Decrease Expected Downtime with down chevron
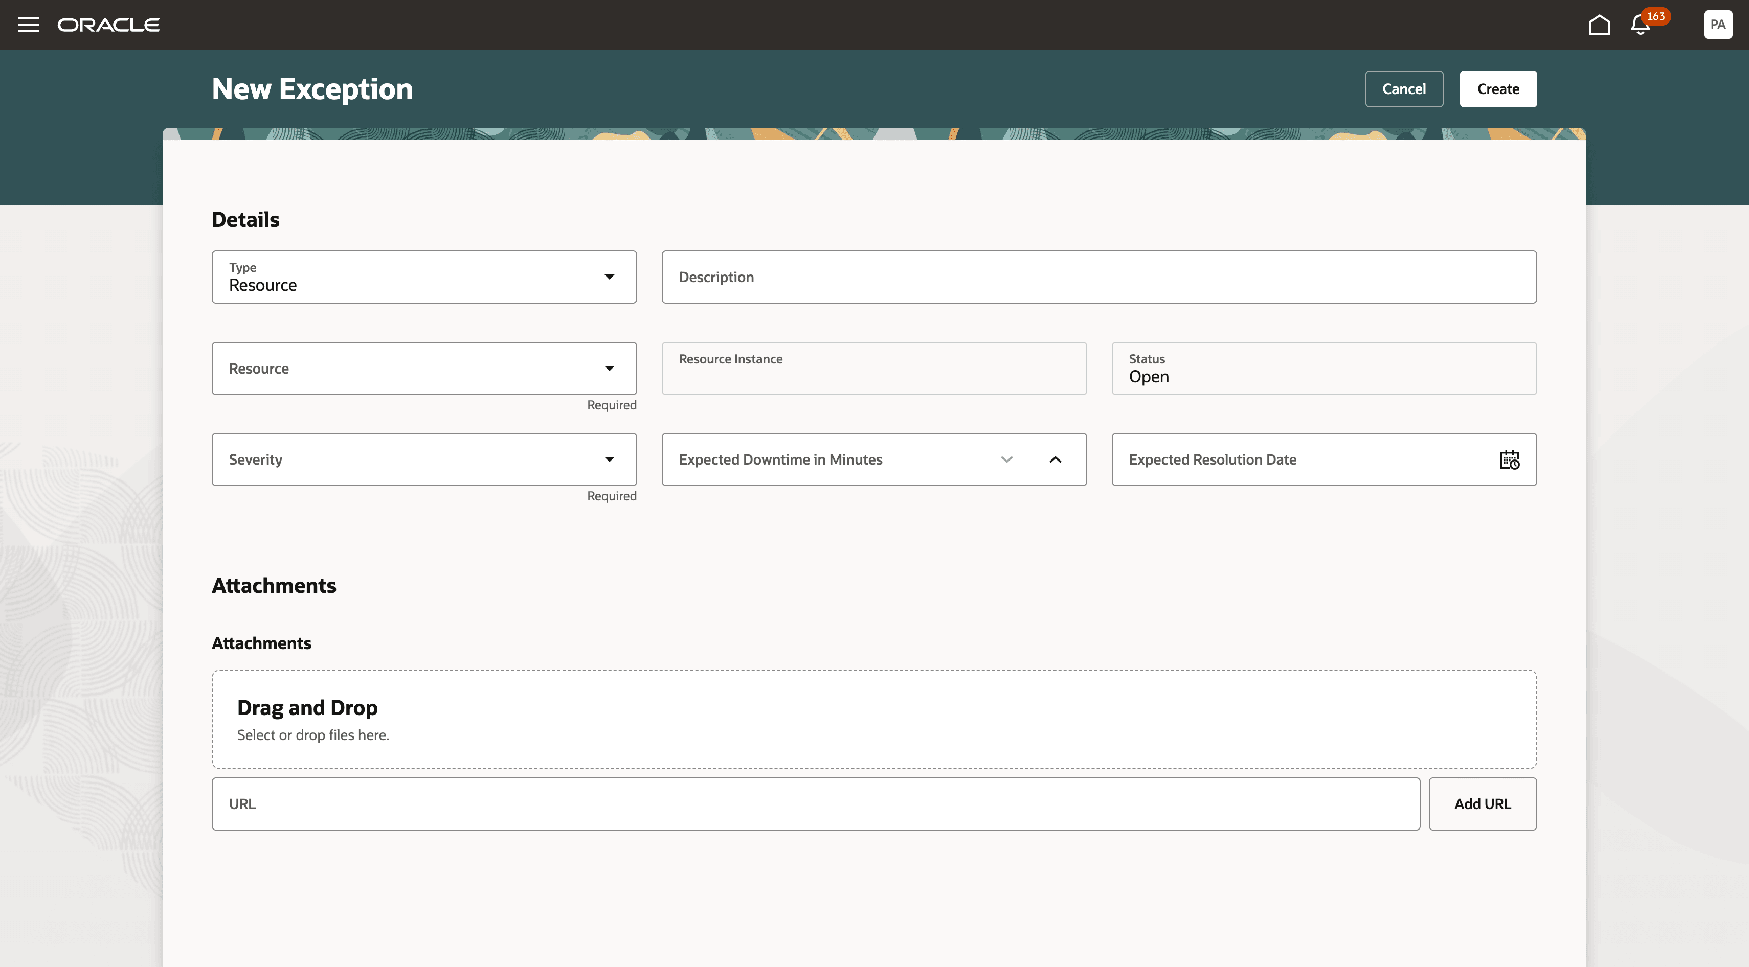Viewport: 1749px width, 967px height. (1007, 459)
